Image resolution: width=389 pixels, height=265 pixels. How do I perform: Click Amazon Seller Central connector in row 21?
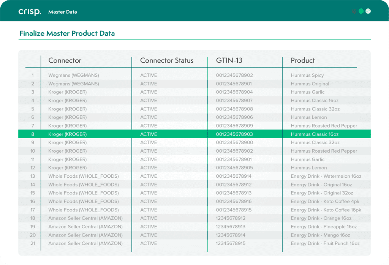(85, 243)
